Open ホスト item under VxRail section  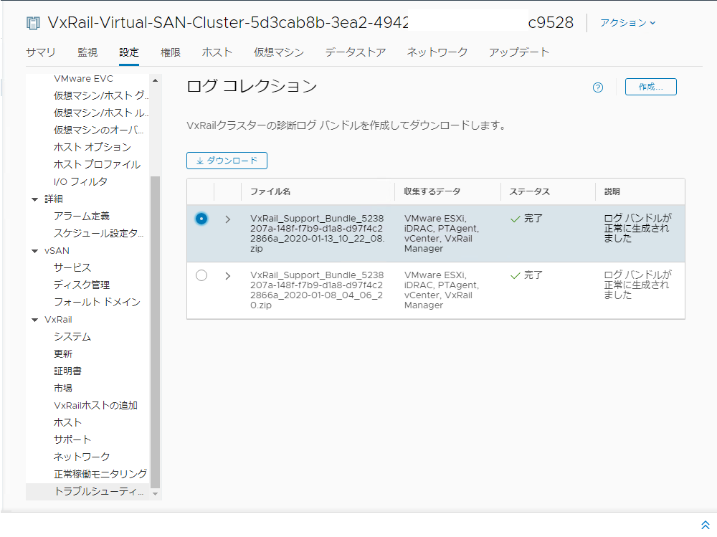pyautogui.click(x=67, y=423)
